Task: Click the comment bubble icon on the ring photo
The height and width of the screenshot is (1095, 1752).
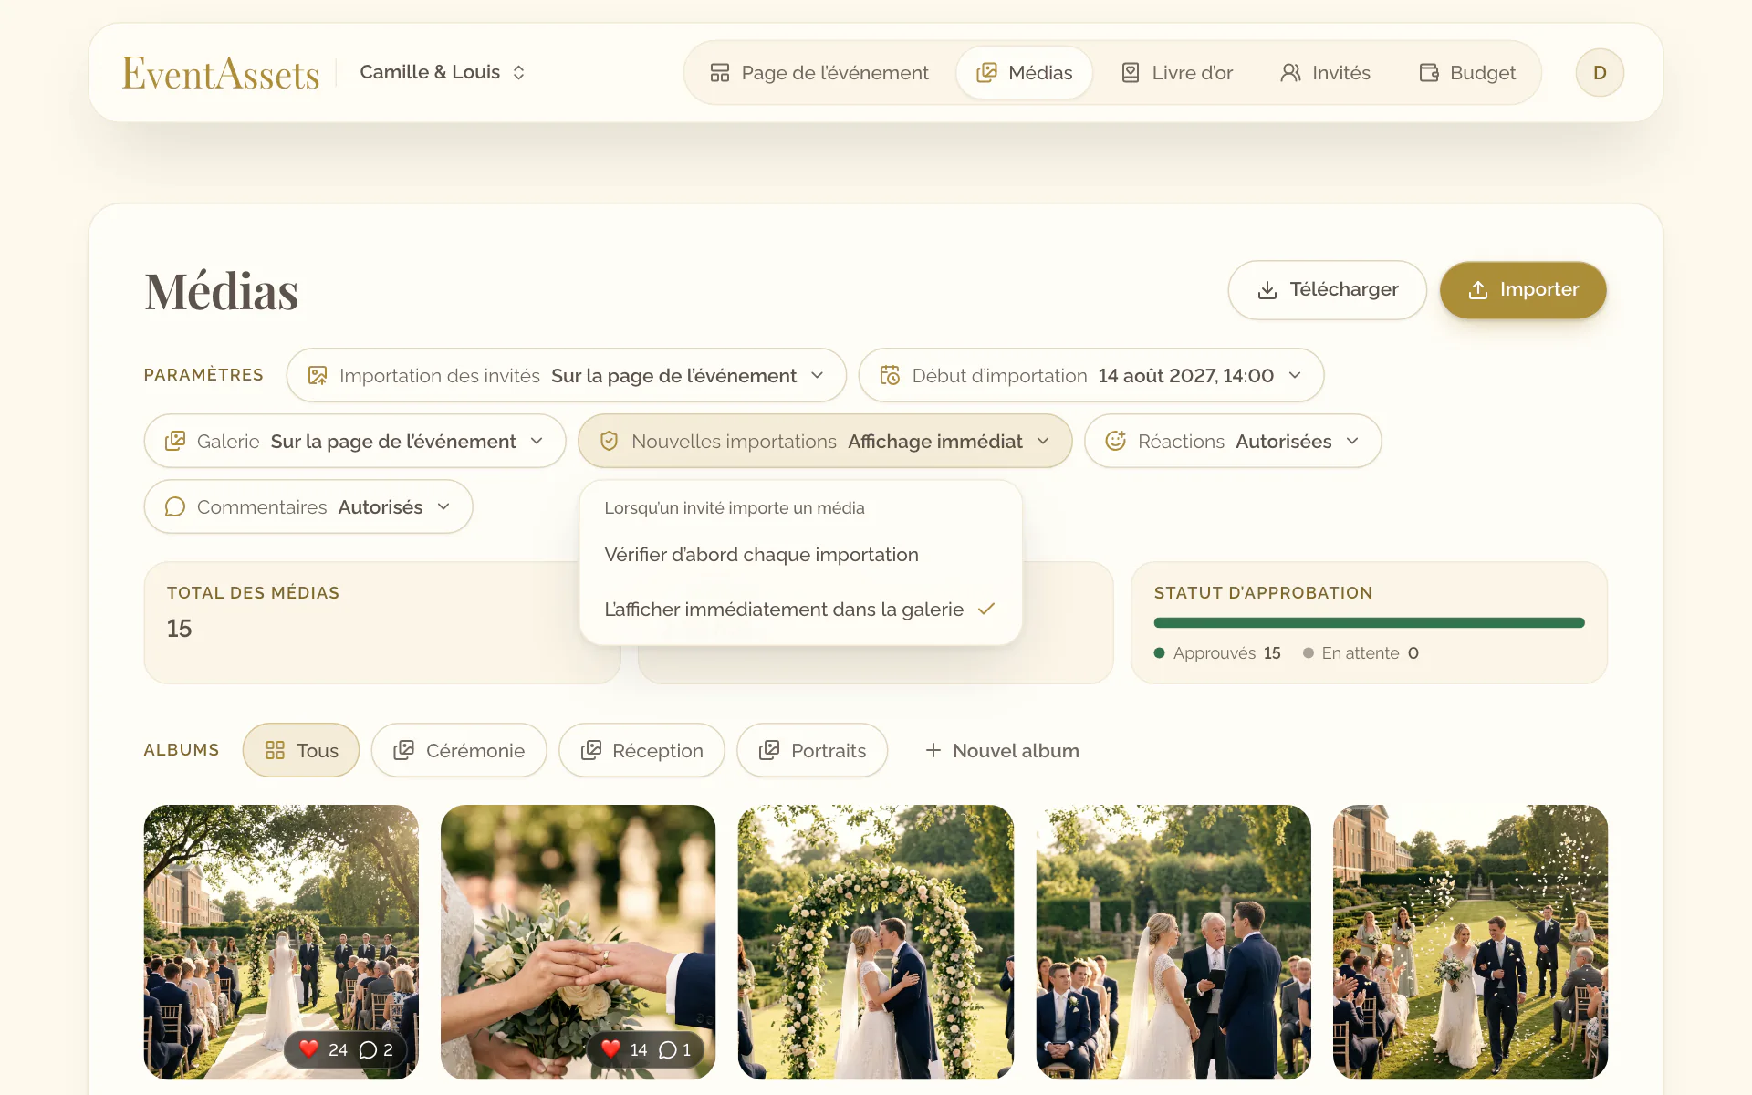Action: coord(668,1050)
